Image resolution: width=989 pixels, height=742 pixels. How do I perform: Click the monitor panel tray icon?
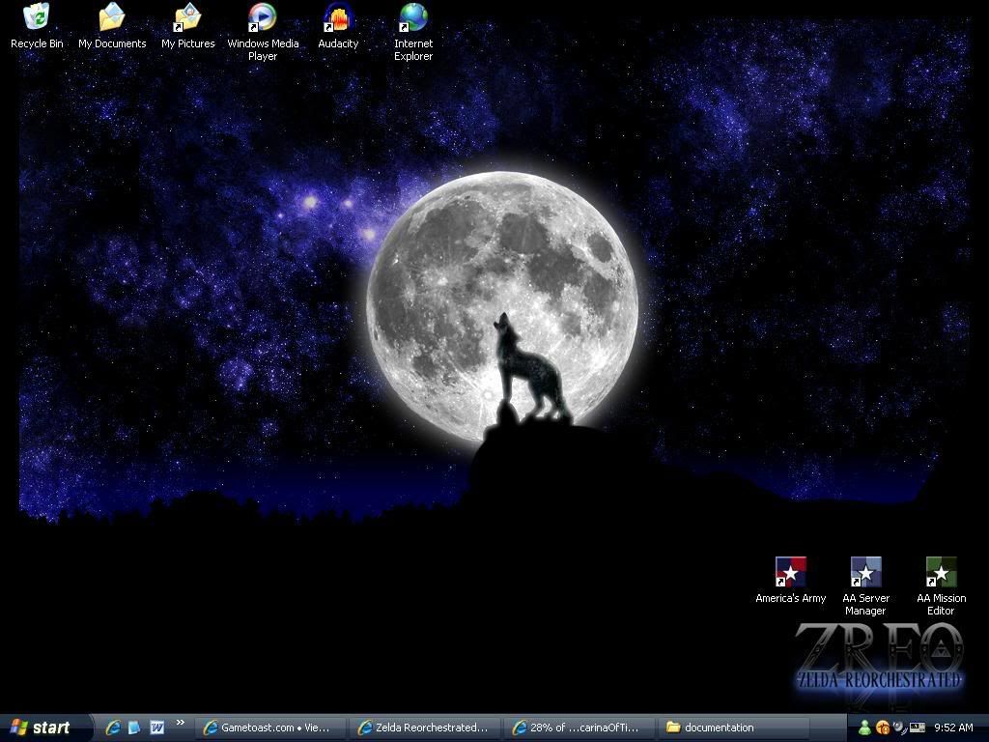coord(918,728)
